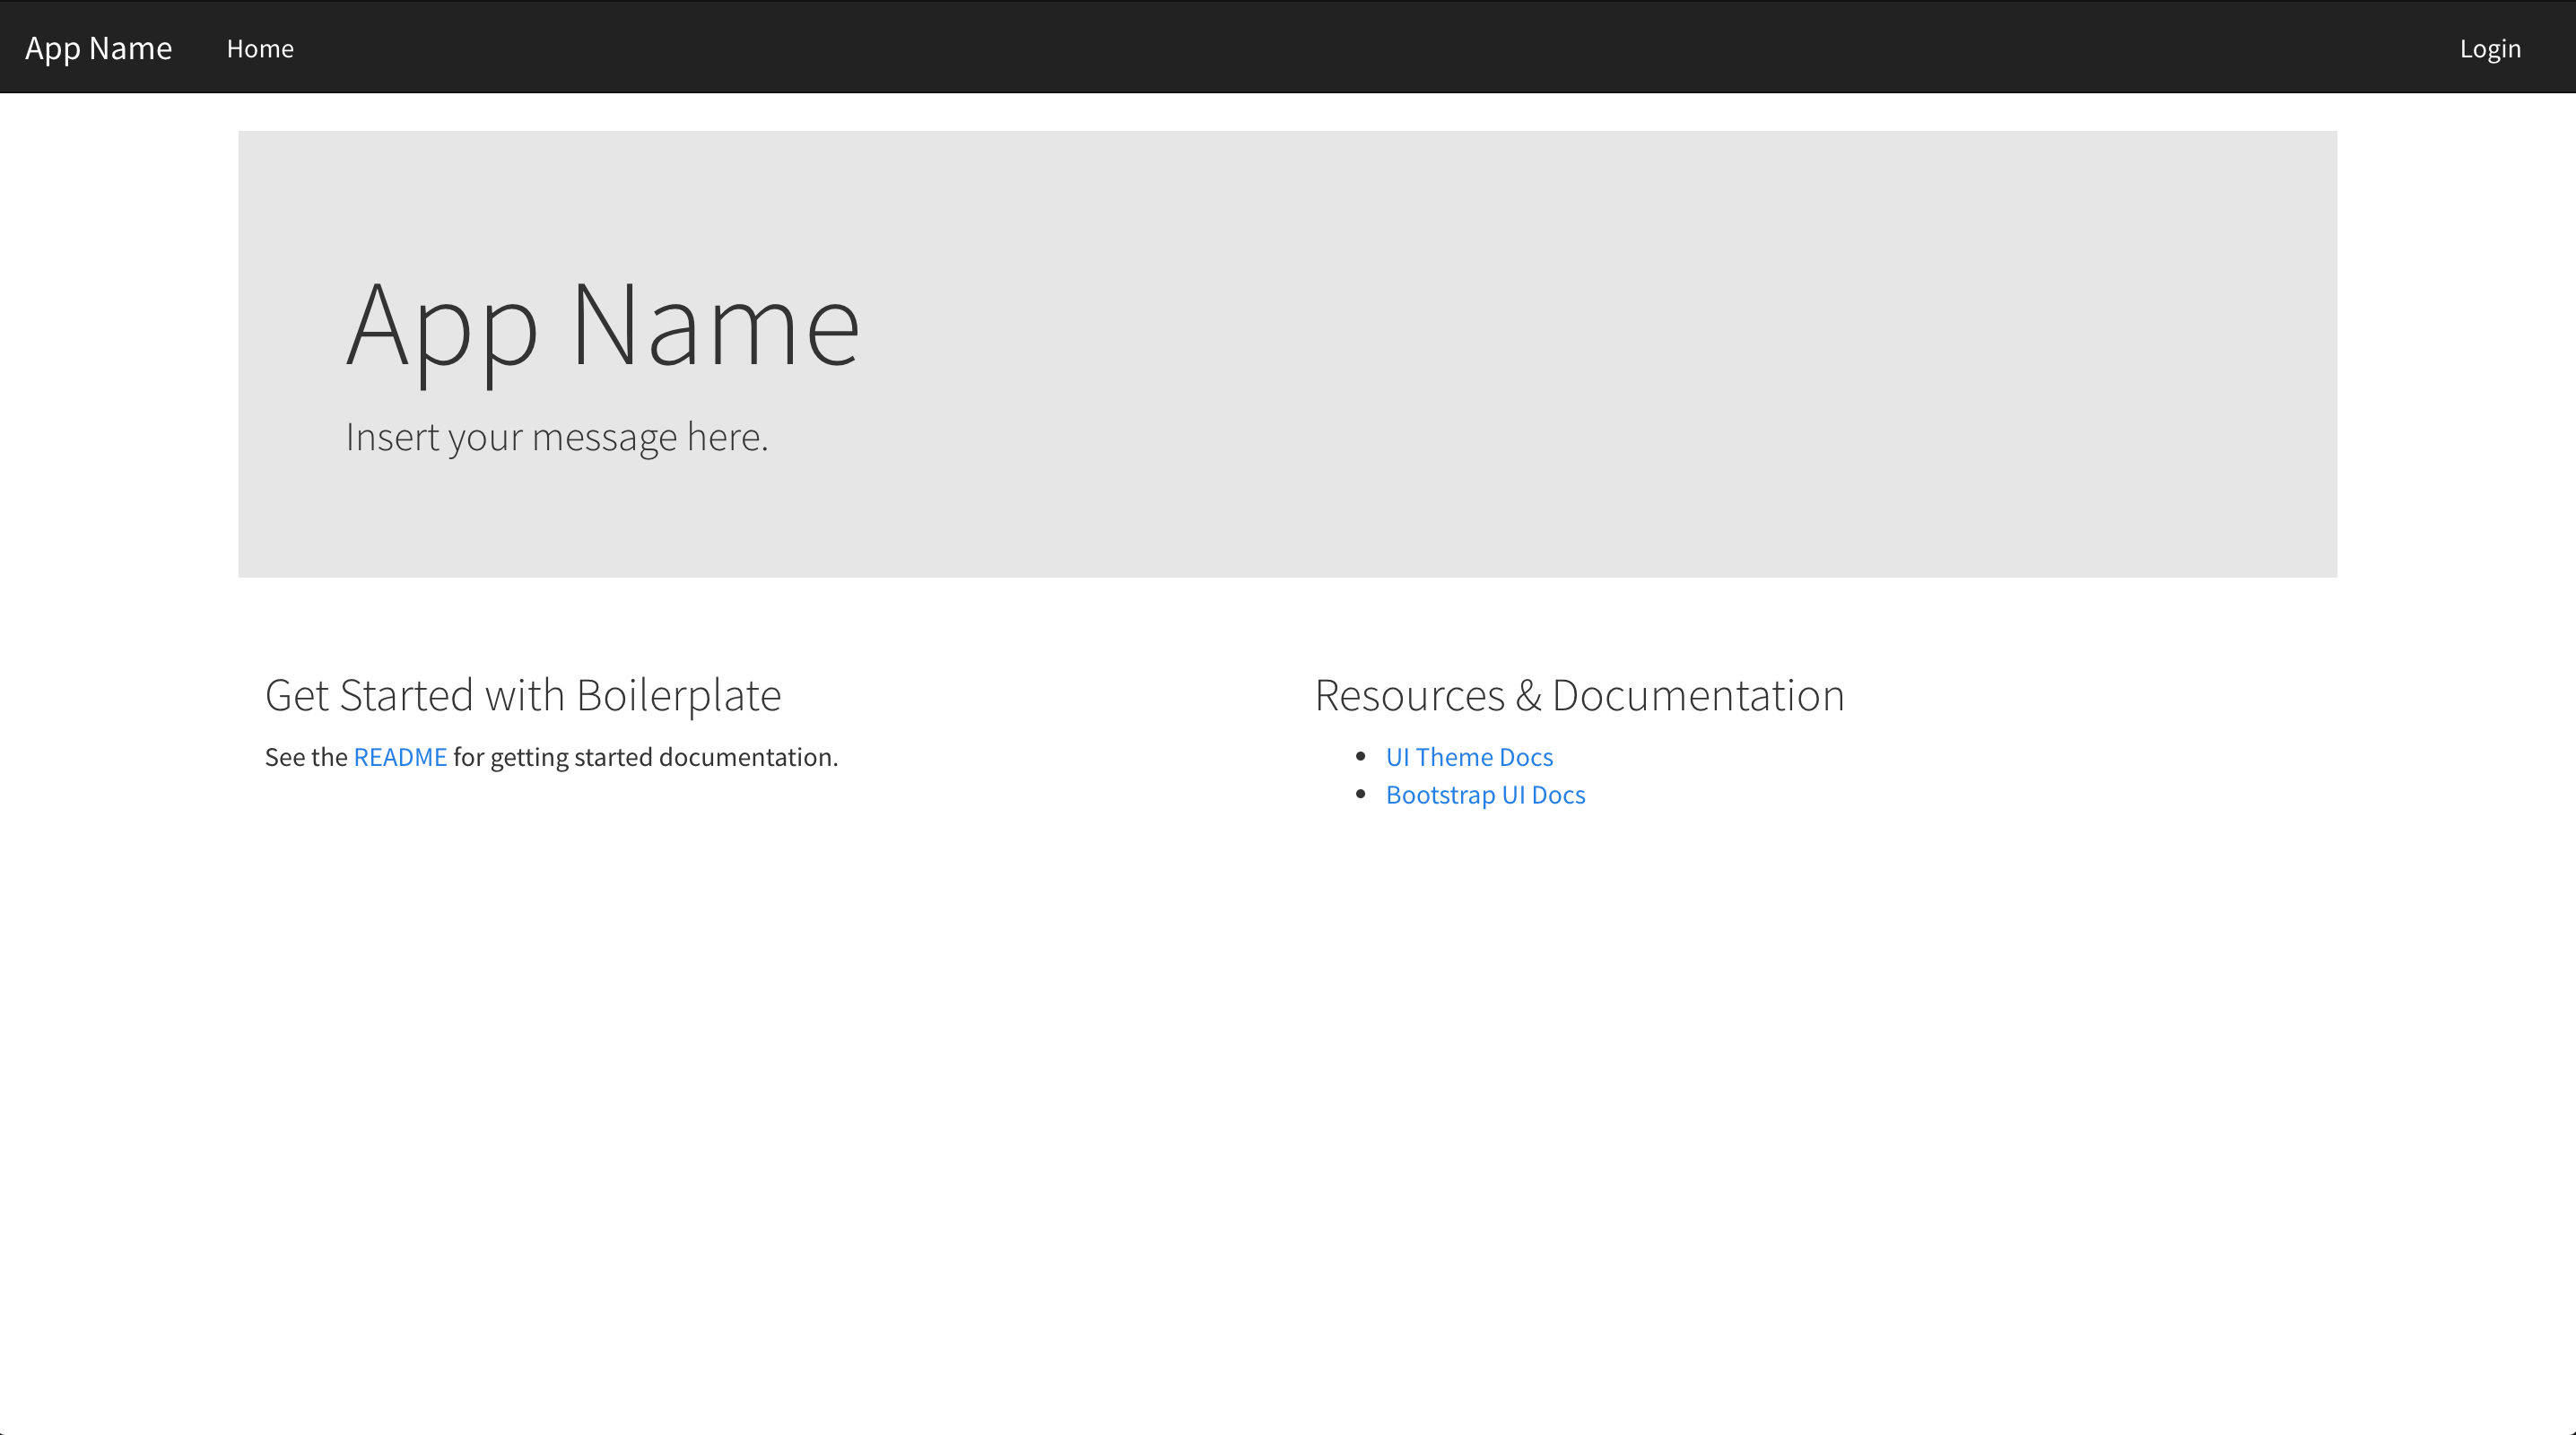Click the large App Name banner heading
This screenshot has width=2576, height=1435.
602,325
